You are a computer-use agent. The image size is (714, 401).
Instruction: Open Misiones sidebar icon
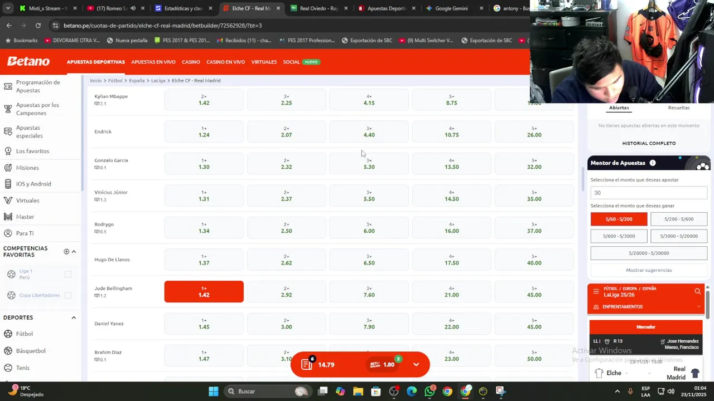click(x=8, y=168)
